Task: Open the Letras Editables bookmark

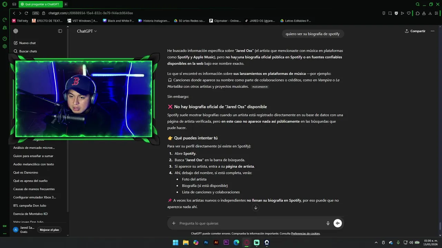Action: [x=295, y=21]
